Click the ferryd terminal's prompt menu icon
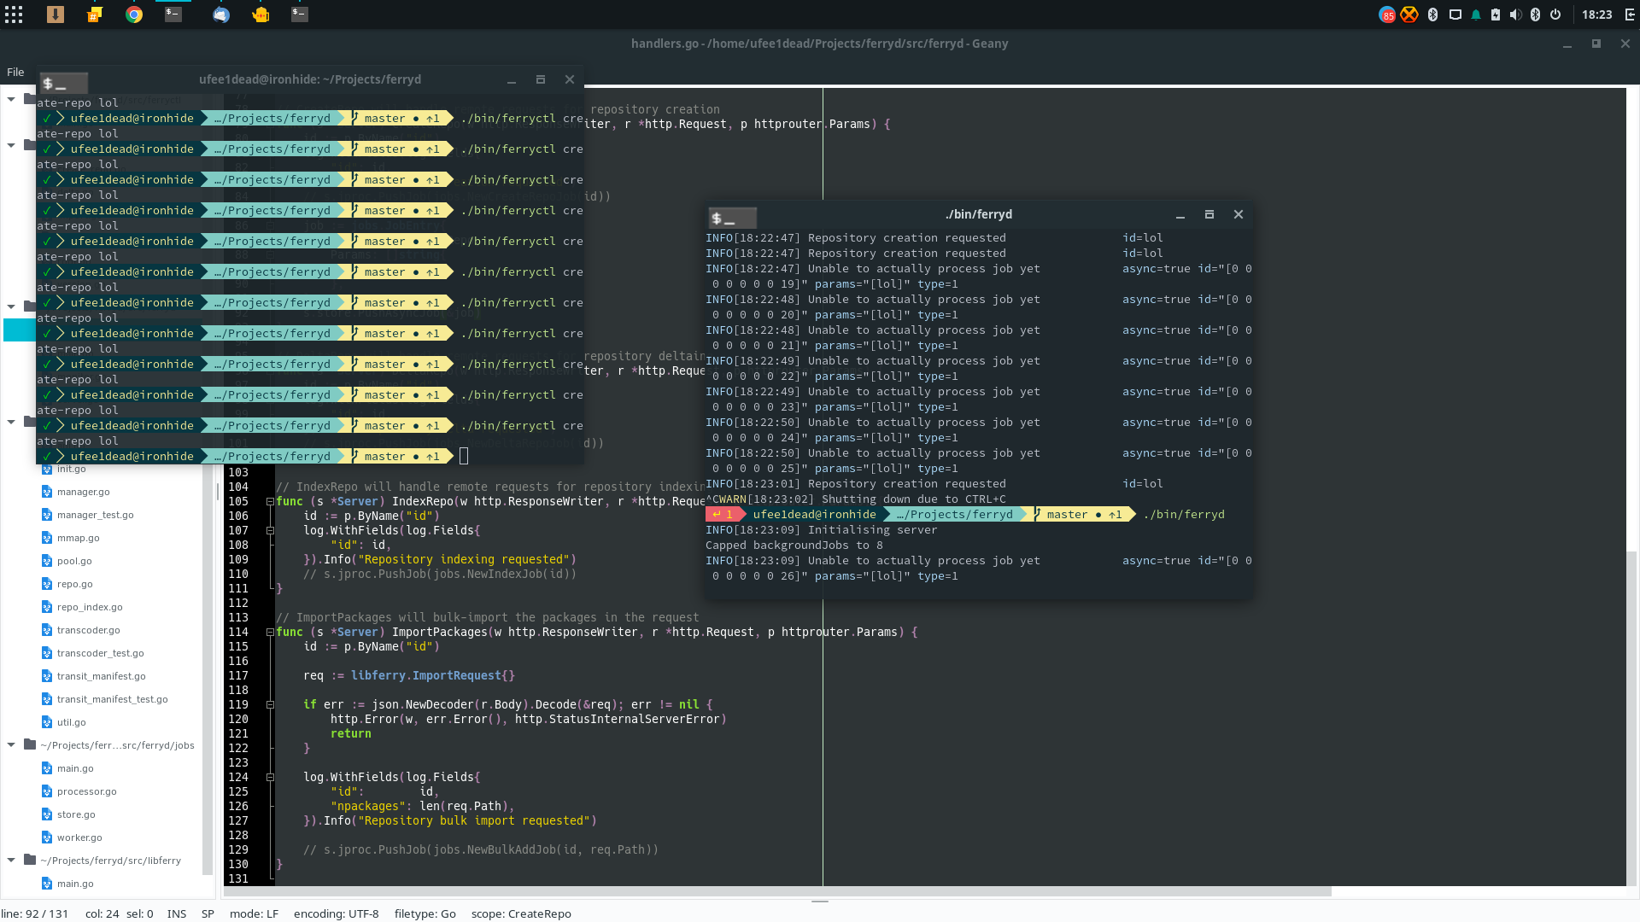 tap(733, 218)
